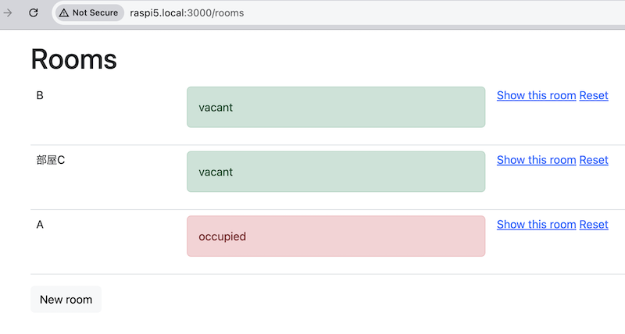This screenshot has height=334, width=625.
Task: Click the warning triangle security icon
Action: (x=64, y=12)
